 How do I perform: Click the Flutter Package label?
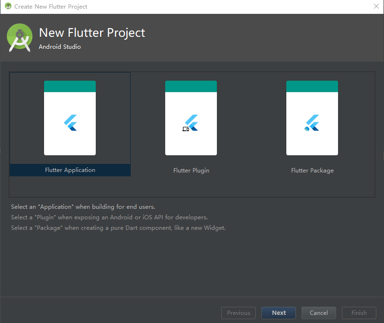312,171
